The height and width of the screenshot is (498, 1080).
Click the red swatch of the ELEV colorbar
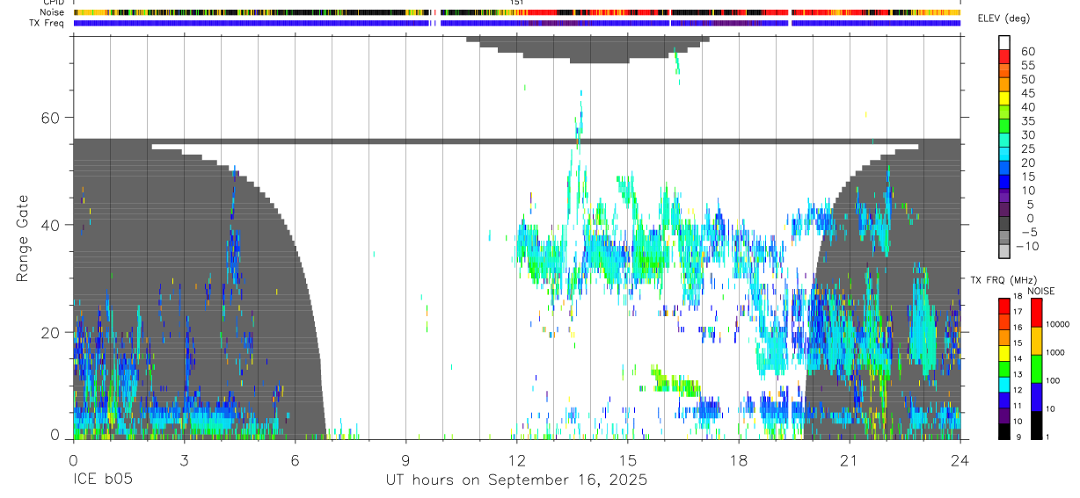pos(1004,56)
